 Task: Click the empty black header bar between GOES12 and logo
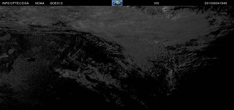[x=87, y=3]
